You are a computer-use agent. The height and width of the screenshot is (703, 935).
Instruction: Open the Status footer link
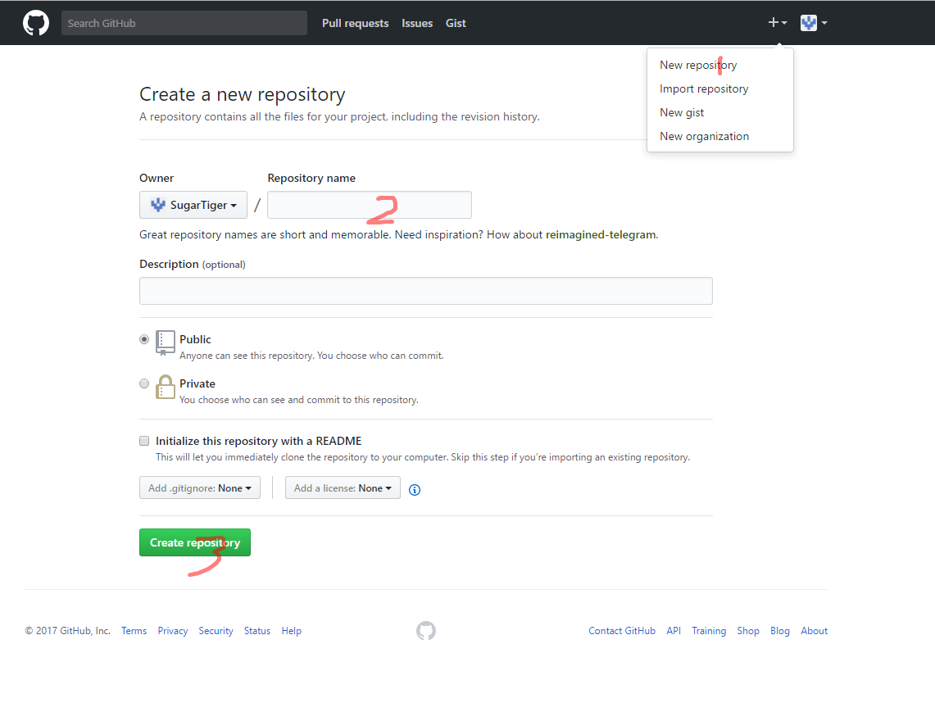tap(257, 631)
